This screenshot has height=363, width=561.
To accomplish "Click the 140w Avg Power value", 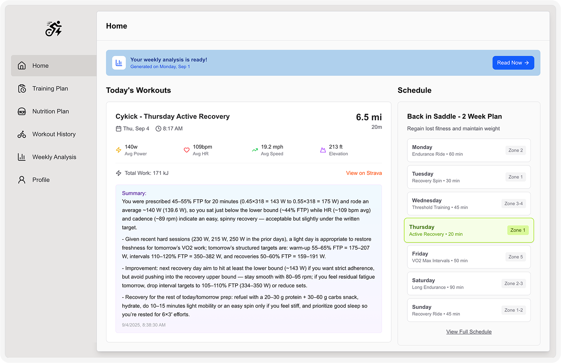I will pyautogui.click(x=131, y=147).
